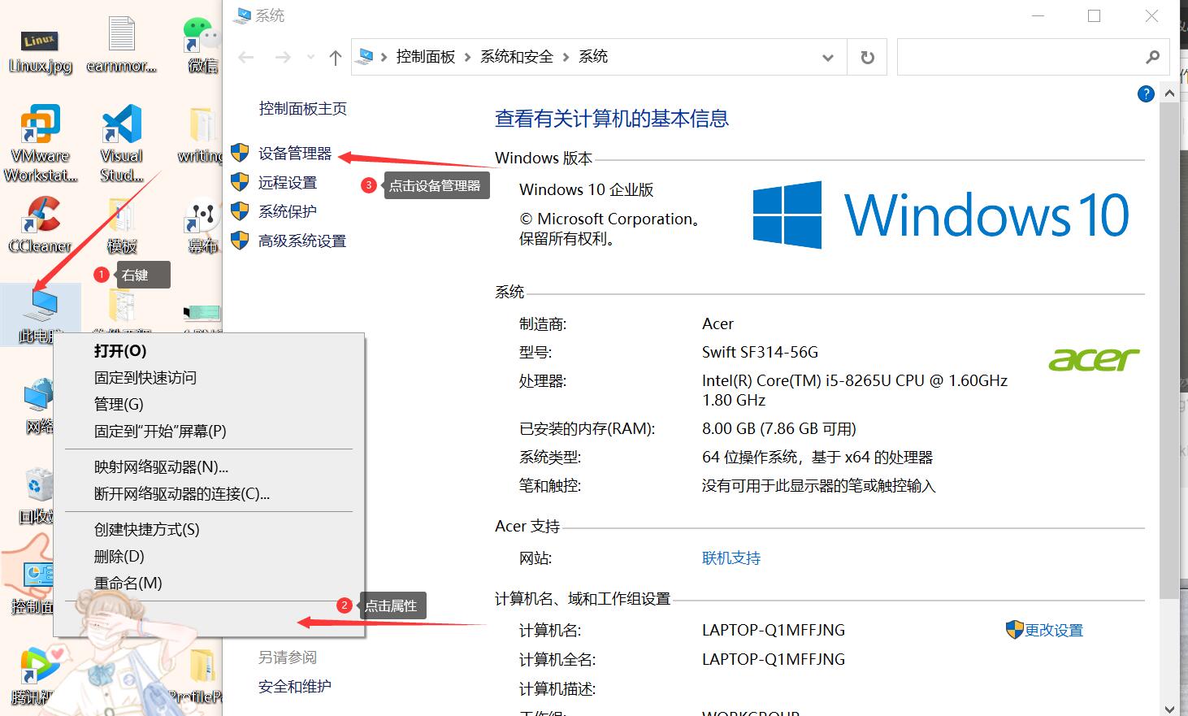Expand the breadcrumb arrow after 系统和安全
Viewport: 1188px width, 716px height.
(566, 56)
